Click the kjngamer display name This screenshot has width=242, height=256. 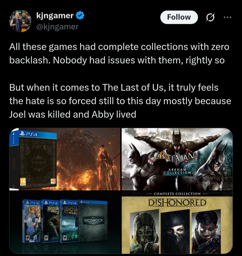[55, 15]
